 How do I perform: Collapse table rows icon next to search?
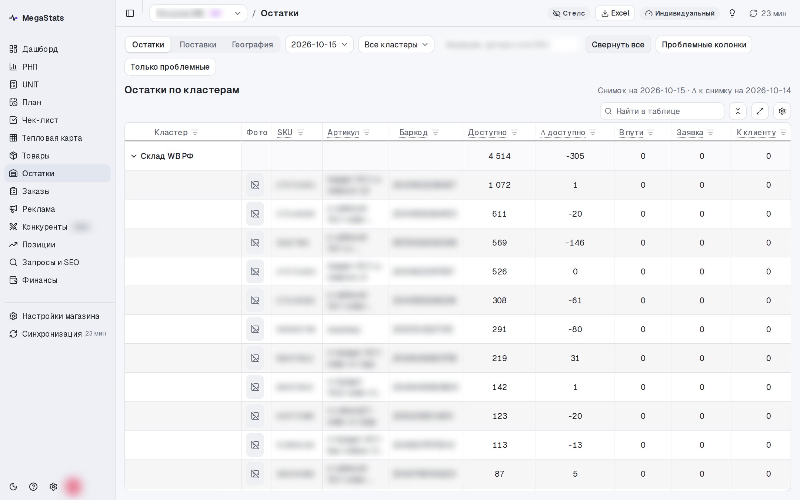737,111
